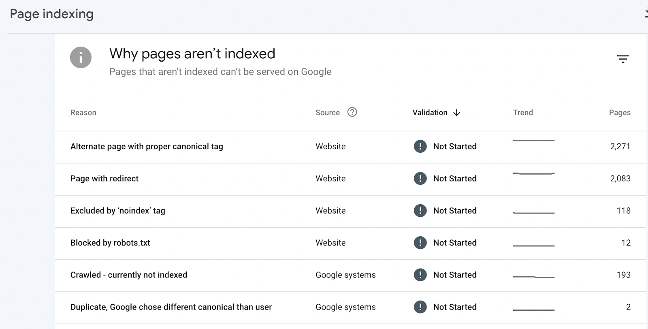Click the trend sparkline for Page with redirect
Screen dimensions: 648x329
tap(533, 174)
